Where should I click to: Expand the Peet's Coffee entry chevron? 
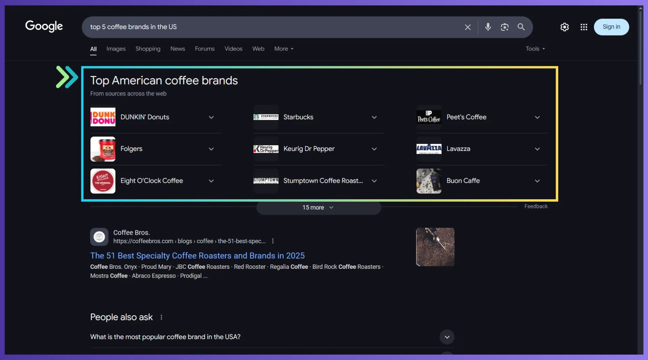coord(537,117)
